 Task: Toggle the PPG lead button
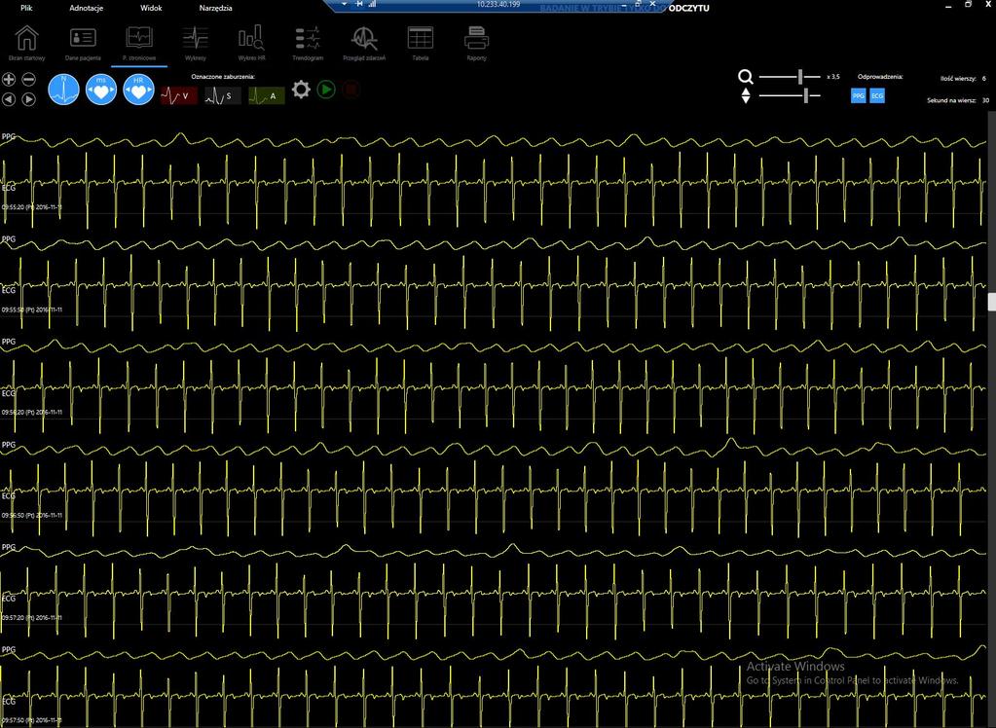858,96
